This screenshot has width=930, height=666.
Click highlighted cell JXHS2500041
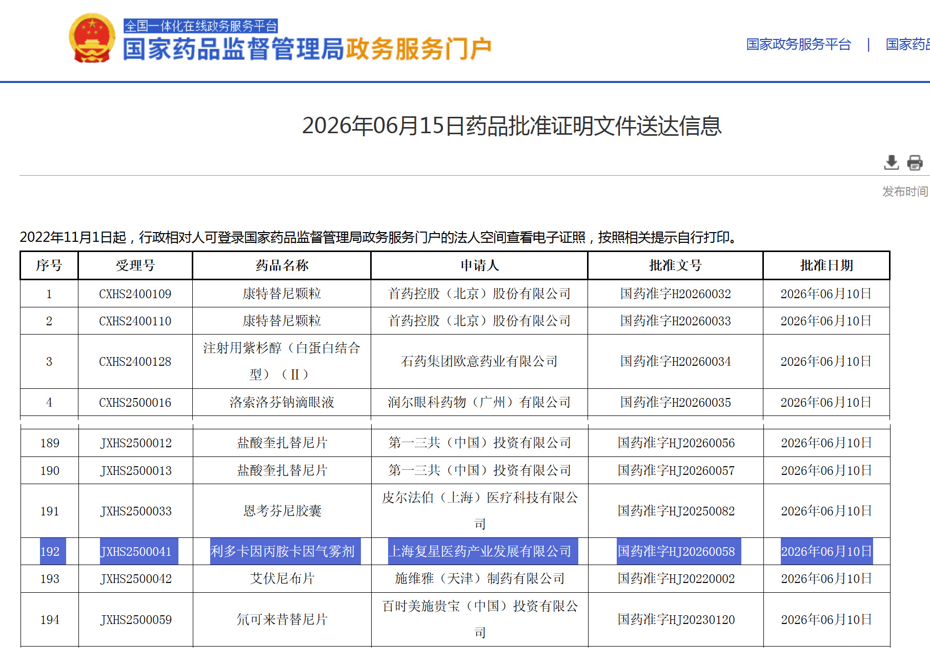(x=139, y=551)
